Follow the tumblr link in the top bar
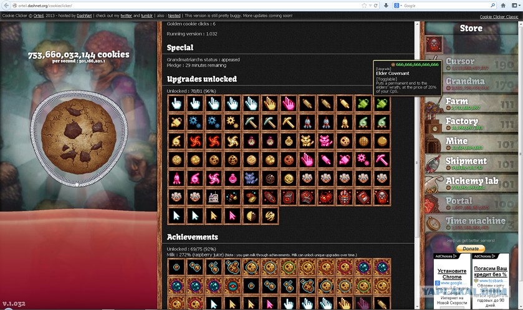Viewport: 523px width, 310px height. click(x=146, y=16)
